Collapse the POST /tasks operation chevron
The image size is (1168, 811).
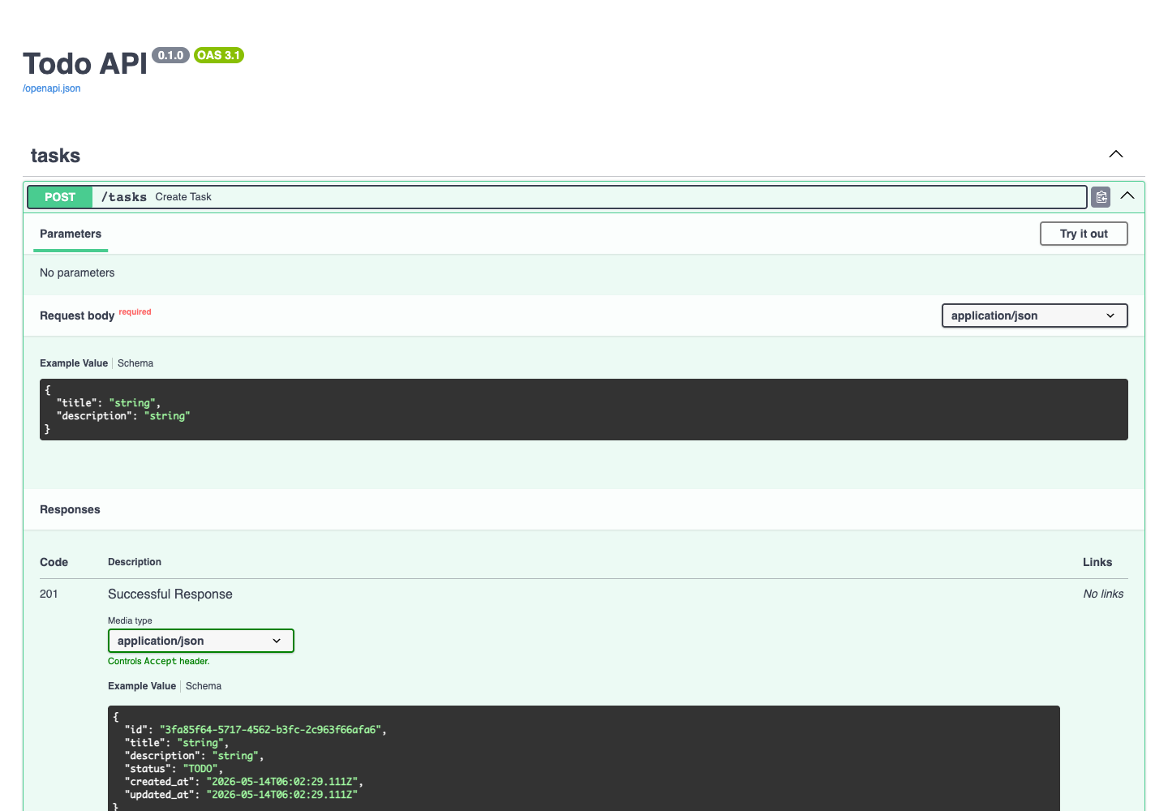coord(1127,195)
